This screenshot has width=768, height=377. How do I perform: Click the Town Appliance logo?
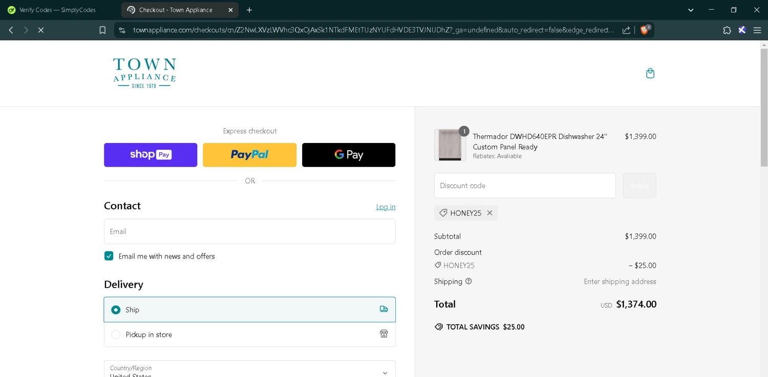tap(144, 73)
